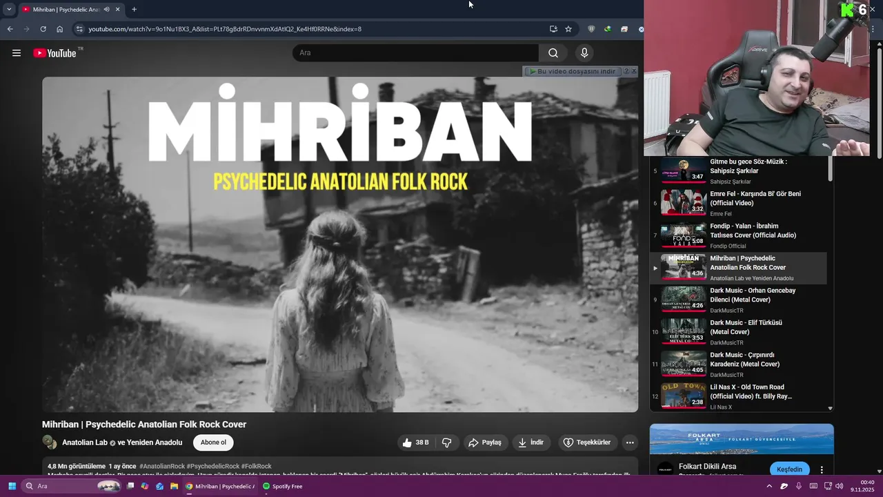Play Emre Fel 'Karşında Bi' Gör Beni' thumbnail
Image resolution: width=883 pixels, height=497 pixels.
684,203
